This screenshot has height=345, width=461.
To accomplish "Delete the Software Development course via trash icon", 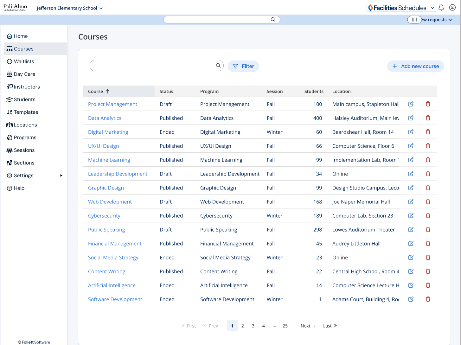I will pos(428,299).
